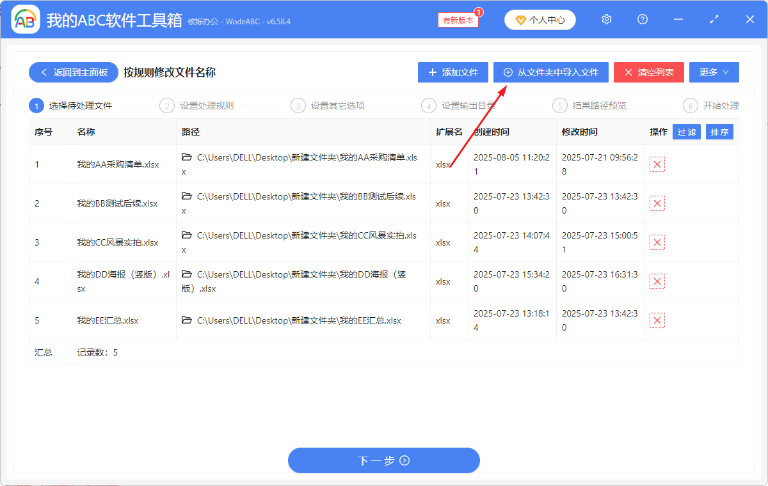Open the help icon in the titlebar
Screen dimensions: 768x486
pyautogui.click(x=642, y=19)
